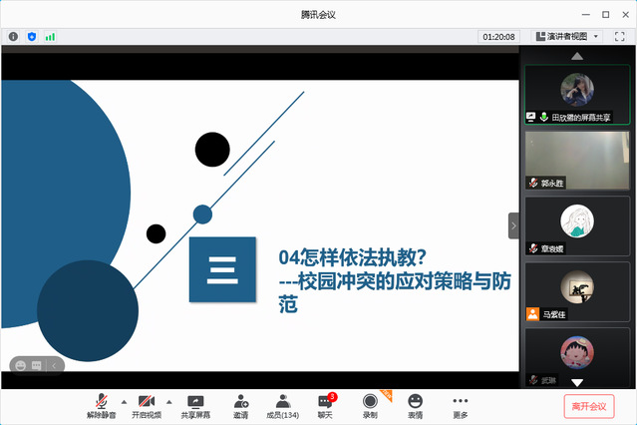Select 窦俊媛's video thumbnail
637x425 pixels.
tap(577, 226)
